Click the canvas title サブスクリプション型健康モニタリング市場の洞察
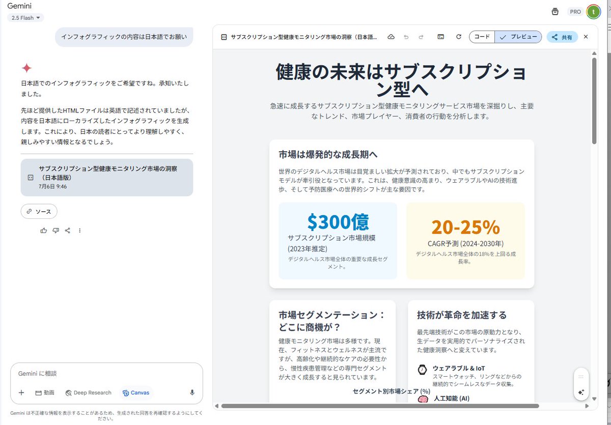Image resolution: width=611 pixels, height=425 pixels. [304, 37]
